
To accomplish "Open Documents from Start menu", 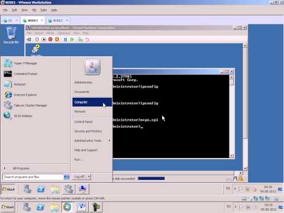I will coord(82,92).
